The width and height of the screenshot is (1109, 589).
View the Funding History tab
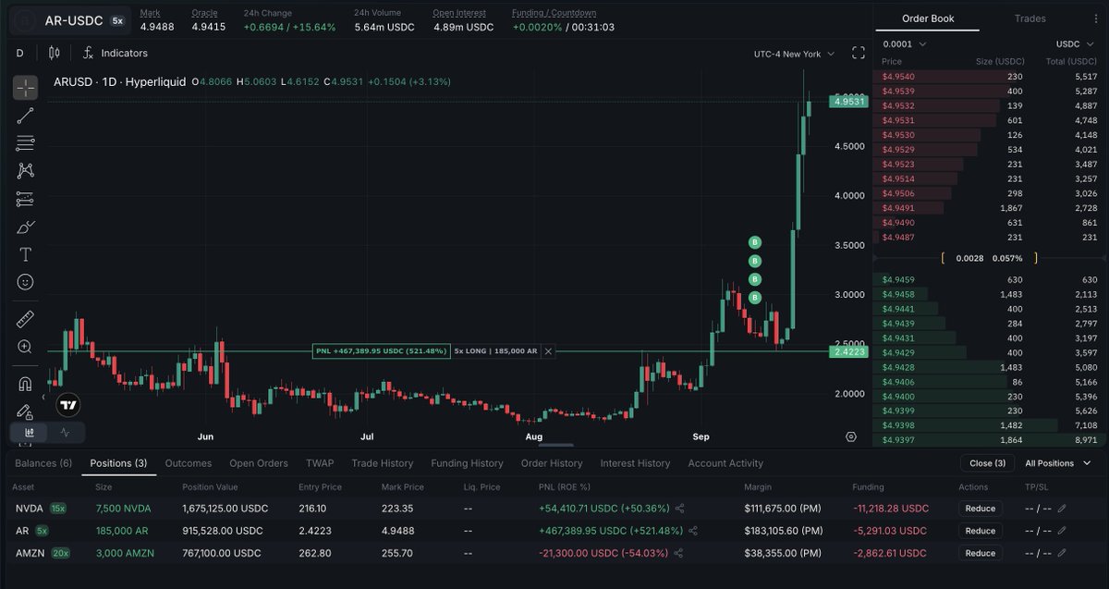(x=467, y=463)
